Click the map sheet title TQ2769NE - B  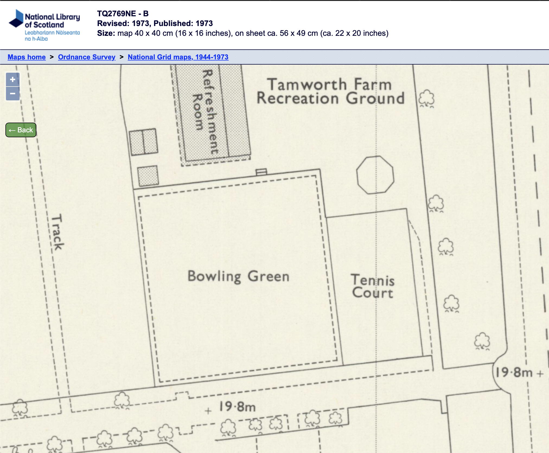point(123,14)
